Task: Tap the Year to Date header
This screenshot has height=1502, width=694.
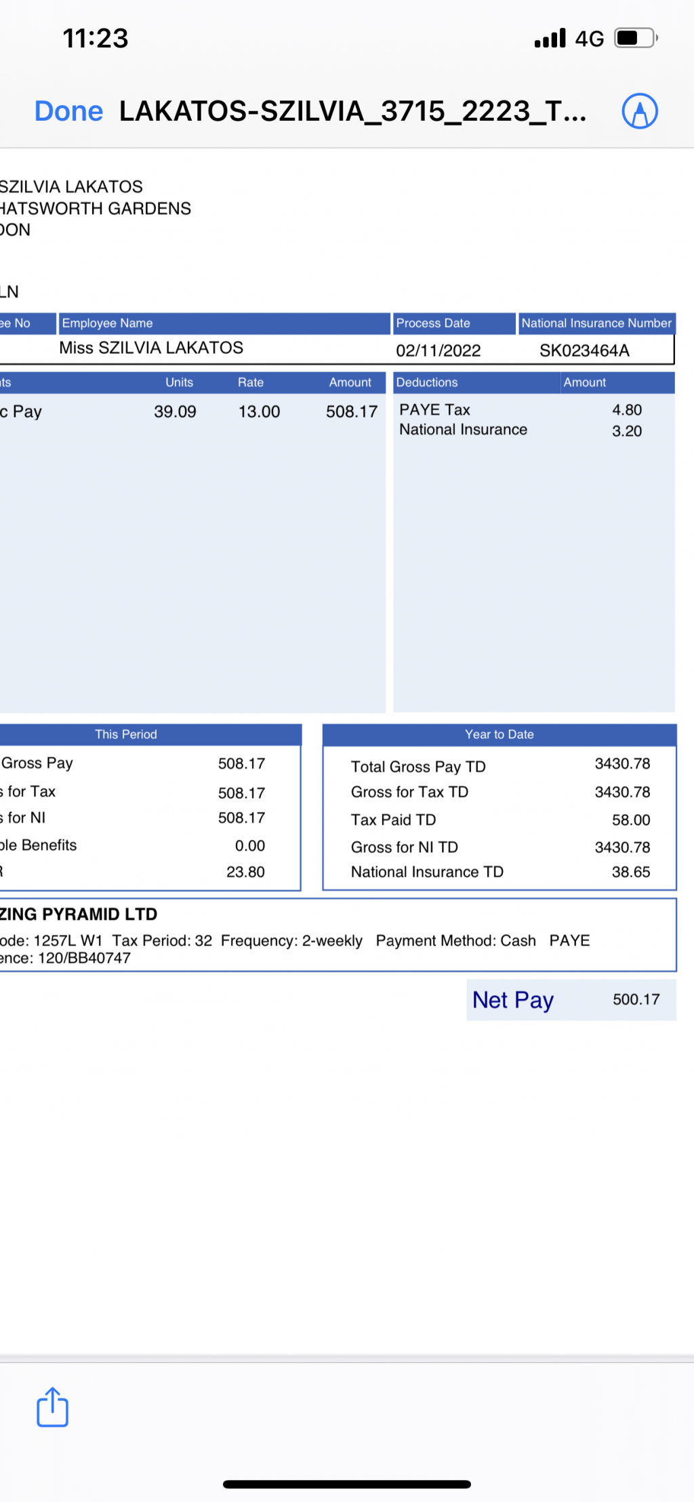Action: coord(499,734)
